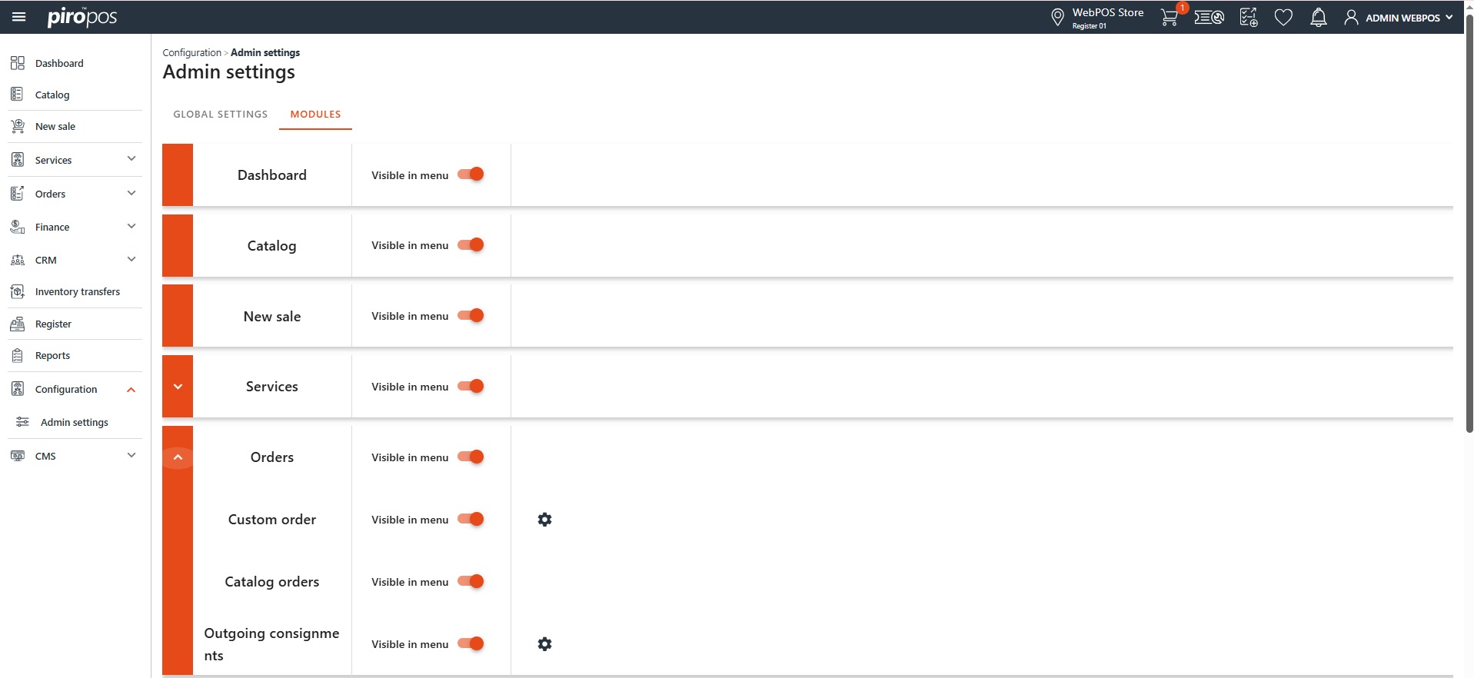Switch to the Global Settings tab
The image size is (1474, 678).
coord(221,115)
